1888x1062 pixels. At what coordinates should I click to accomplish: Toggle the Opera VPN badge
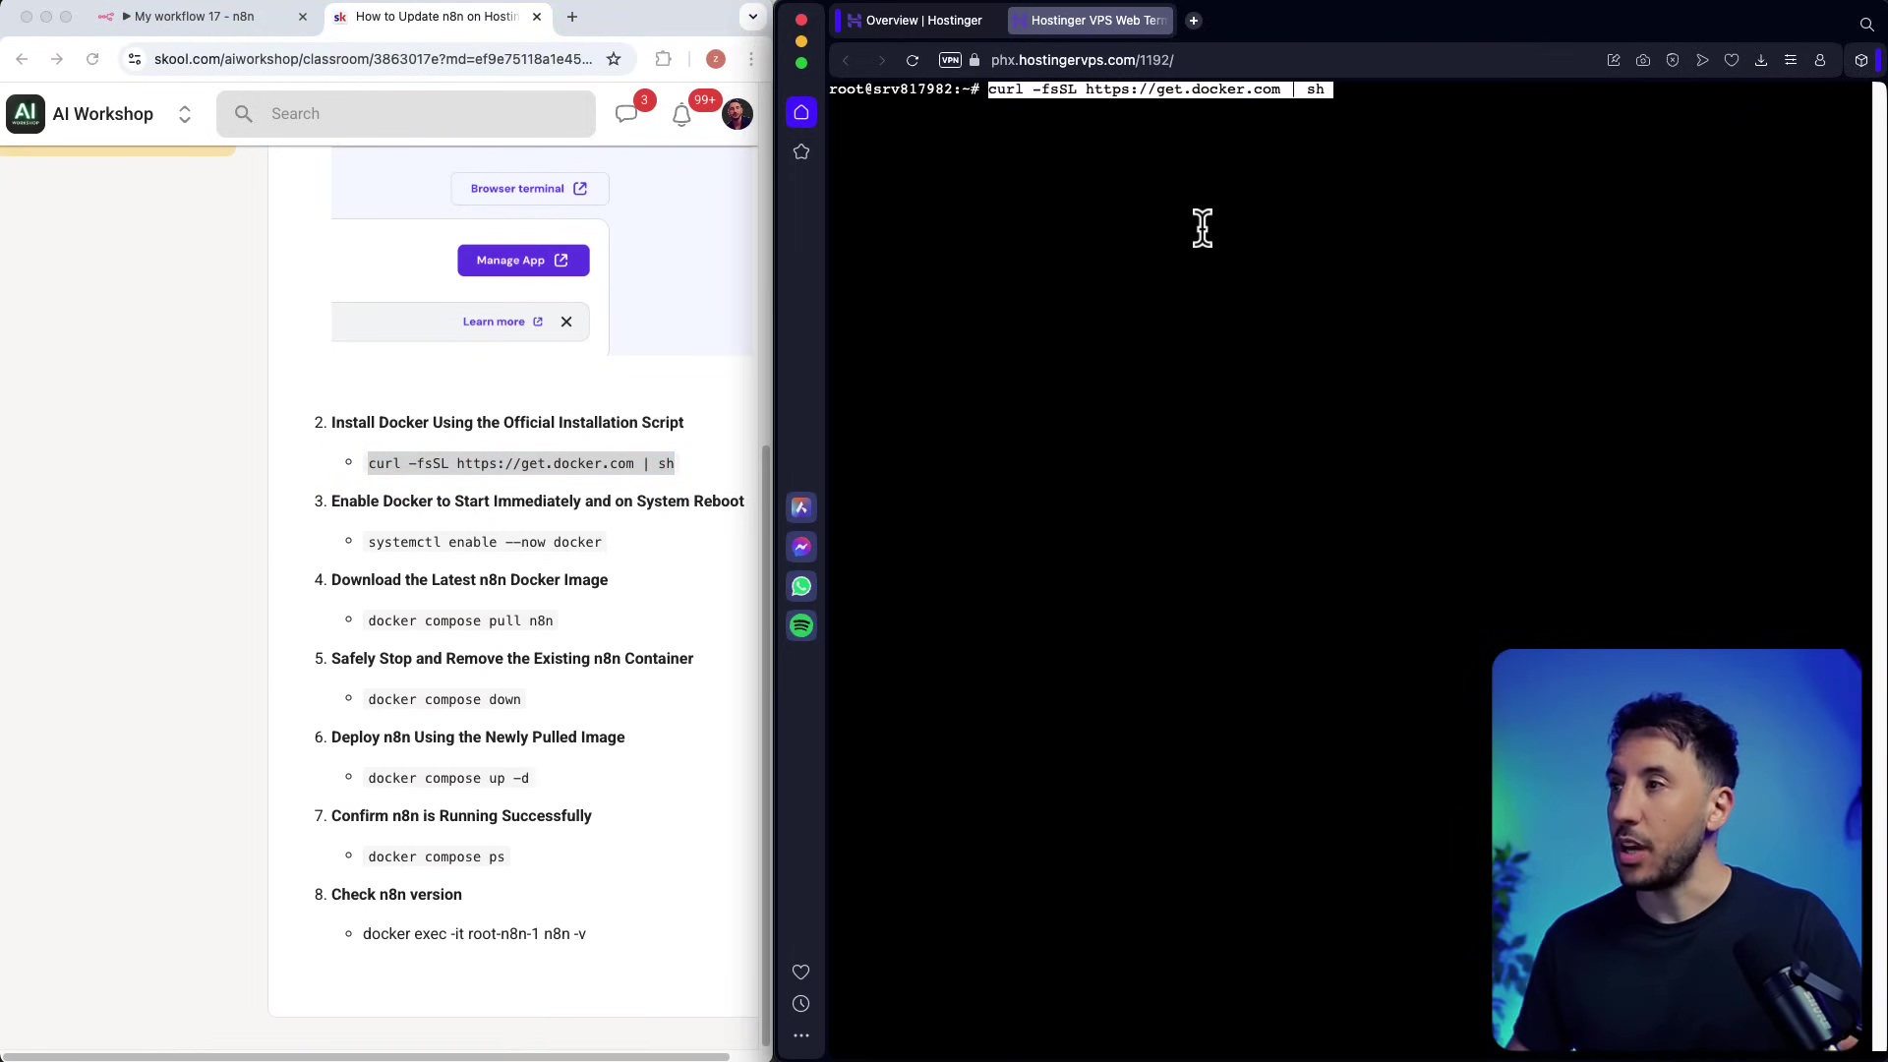coord(950,60)
